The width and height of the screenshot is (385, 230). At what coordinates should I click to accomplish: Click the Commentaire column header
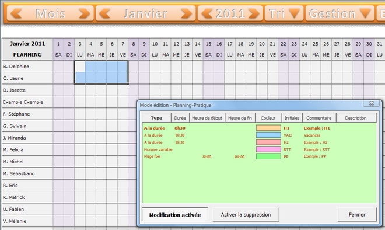coord(319,118)
